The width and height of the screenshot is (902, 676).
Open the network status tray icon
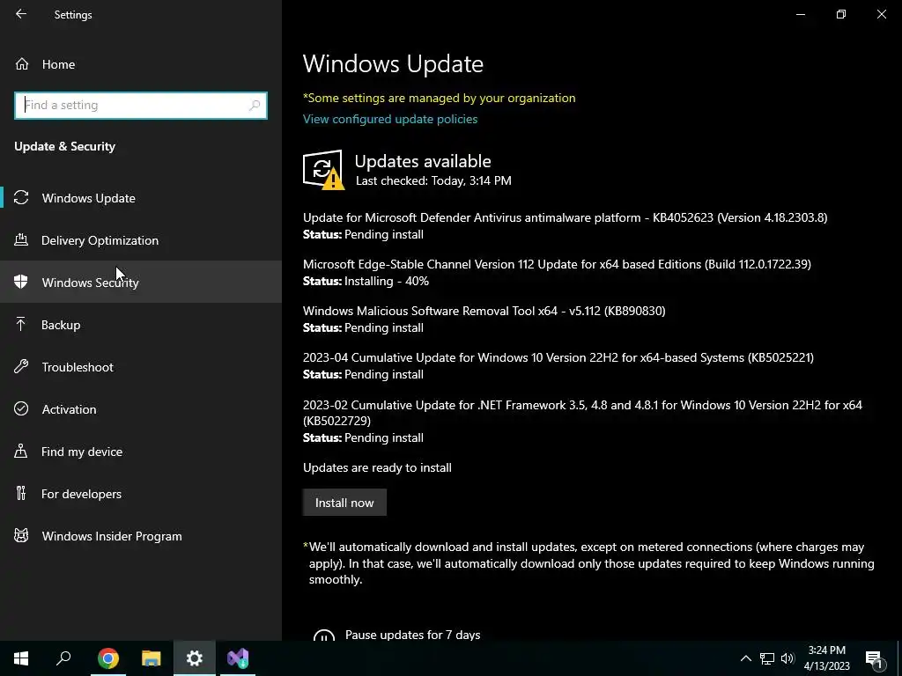click(x=767, y=658)
